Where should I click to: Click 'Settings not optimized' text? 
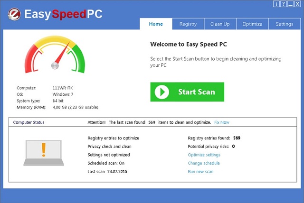109,155
